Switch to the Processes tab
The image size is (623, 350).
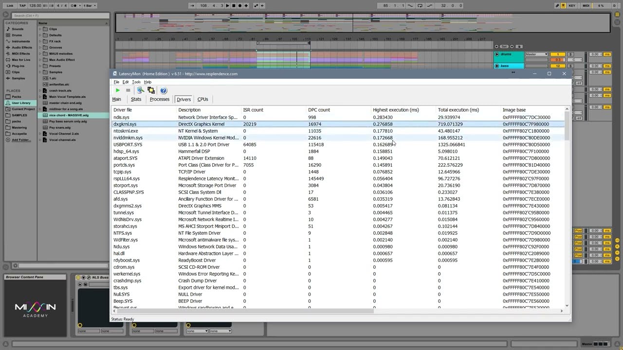coord(160,99)
